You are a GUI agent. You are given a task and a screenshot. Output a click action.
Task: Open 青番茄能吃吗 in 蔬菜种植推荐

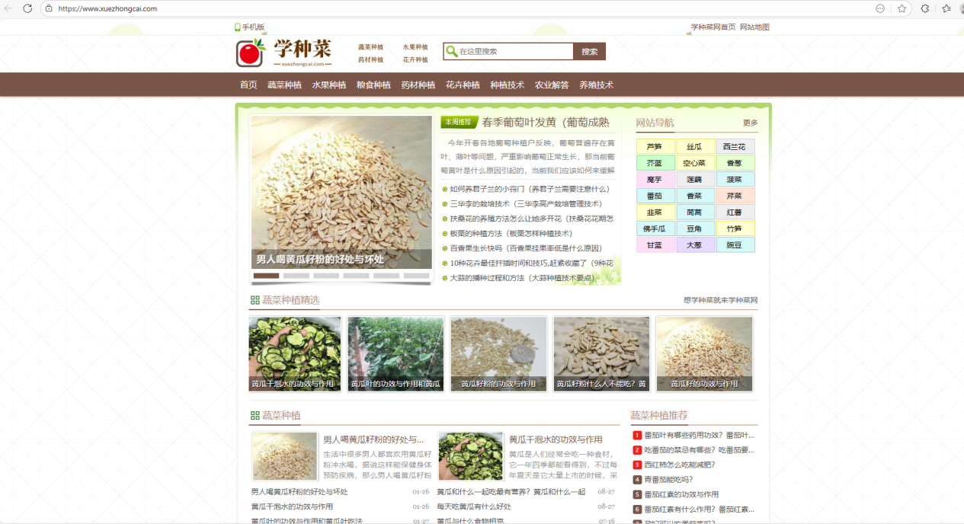coord(668,480)
